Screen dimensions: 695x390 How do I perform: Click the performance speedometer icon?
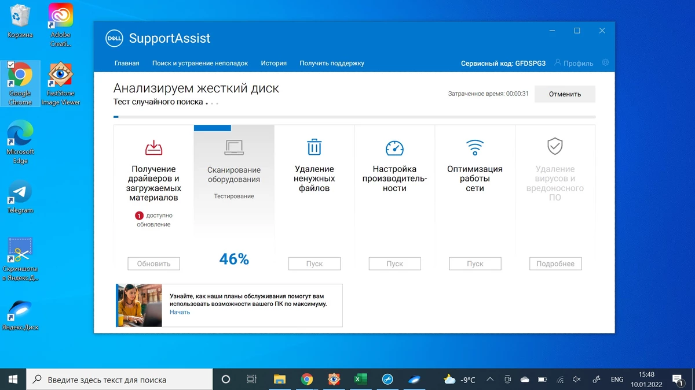[394, 147]
